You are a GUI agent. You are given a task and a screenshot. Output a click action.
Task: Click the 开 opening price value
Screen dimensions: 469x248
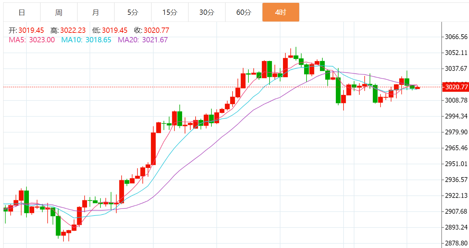pos(31,31)
